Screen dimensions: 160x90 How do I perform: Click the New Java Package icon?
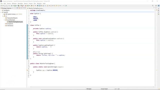[x=26, y=6]
